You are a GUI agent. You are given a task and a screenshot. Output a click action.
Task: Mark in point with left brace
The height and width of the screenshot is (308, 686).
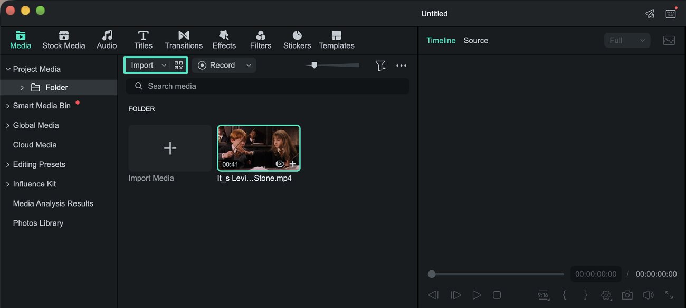[565, 295]
